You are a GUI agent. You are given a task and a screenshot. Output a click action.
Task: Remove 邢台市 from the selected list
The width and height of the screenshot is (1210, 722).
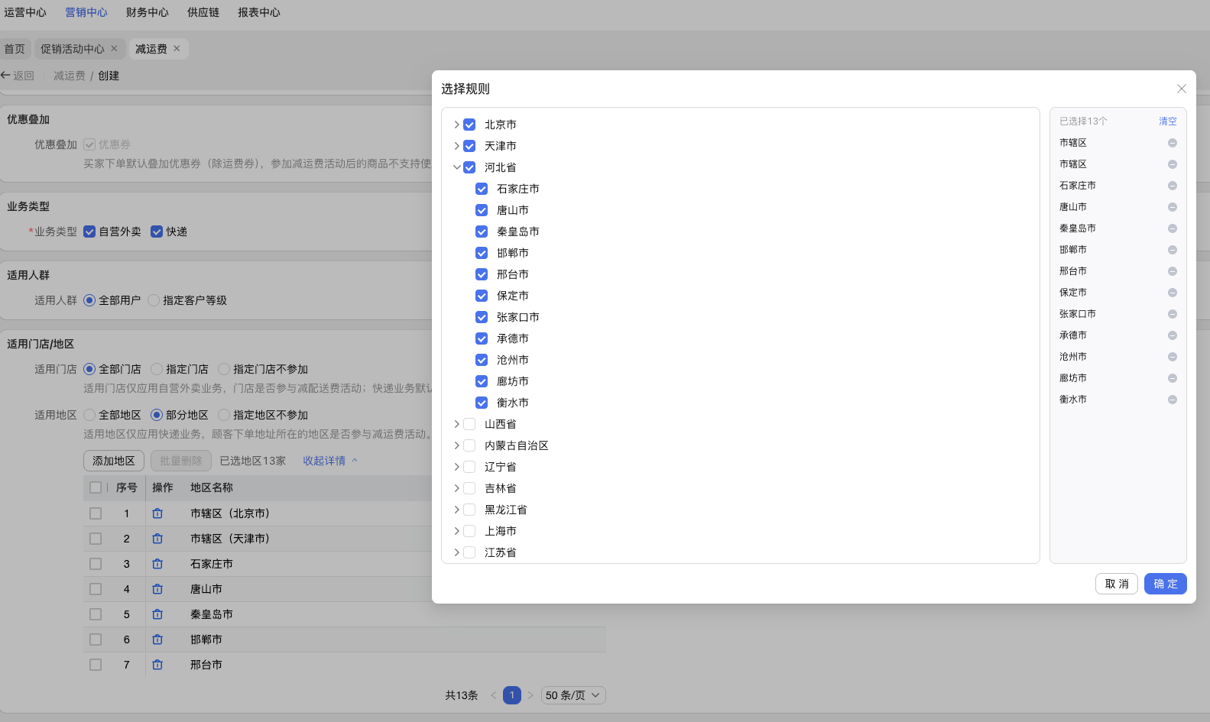coord(1172,271)
